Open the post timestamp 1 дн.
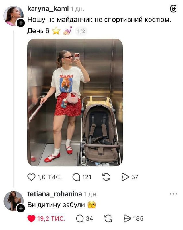183x230 pixels. [78, 9]
